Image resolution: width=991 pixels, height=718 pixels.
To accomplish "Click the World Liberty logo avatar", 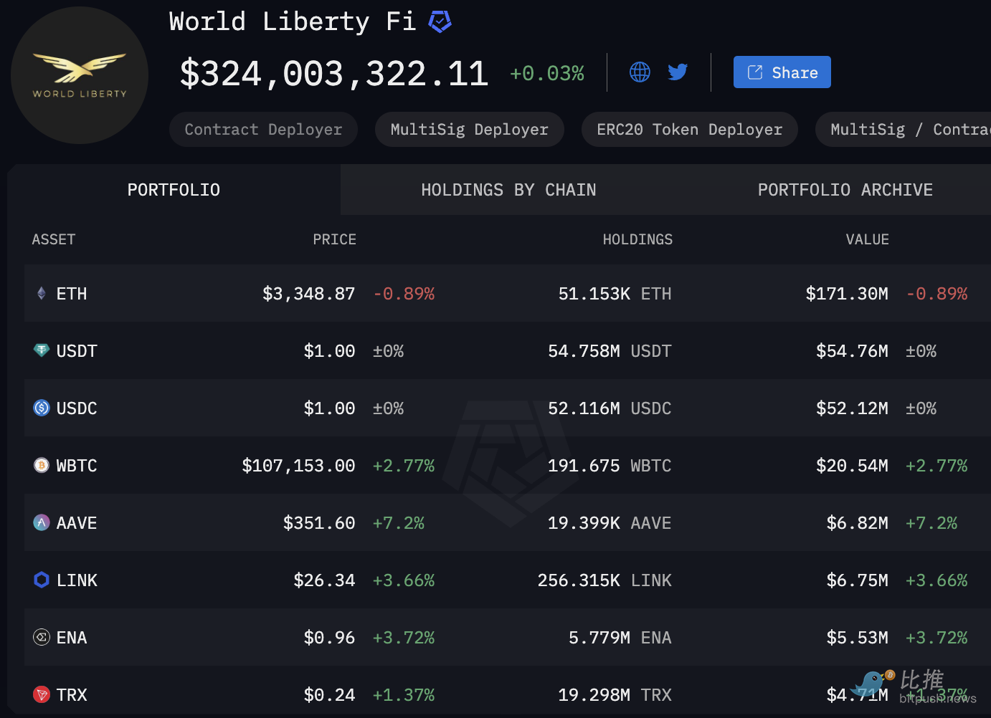I will (80, 75).
